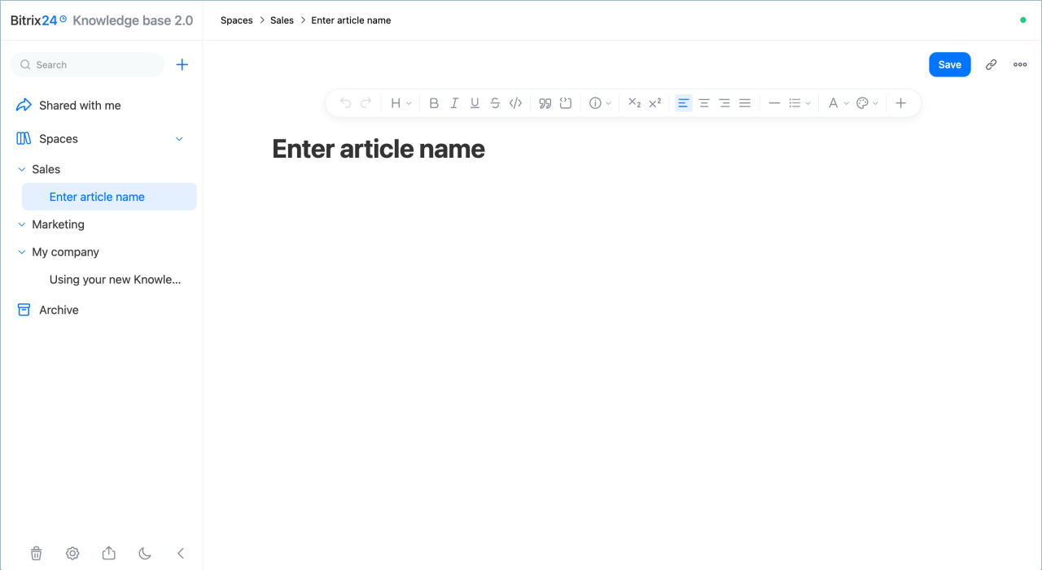Copy article link with chain icon

[991, 65]
